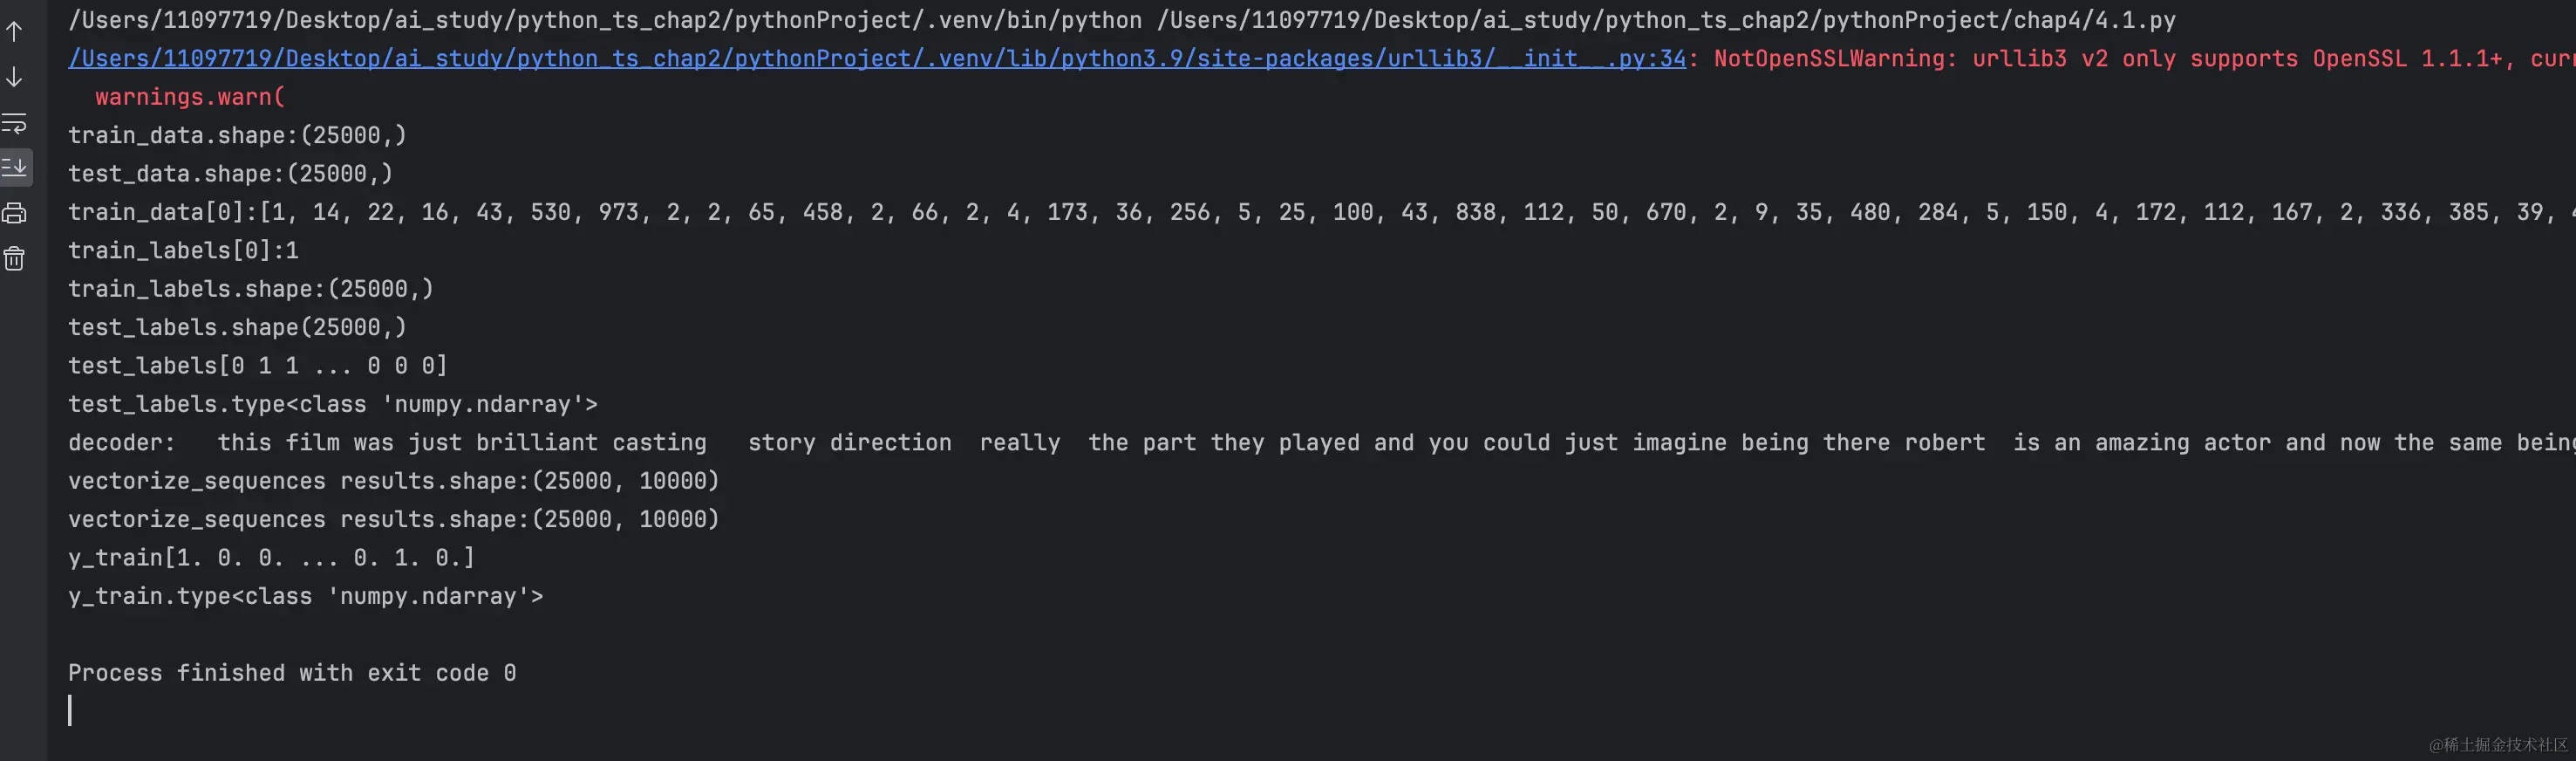Click the train_labels[0]:1 output line
The width and height of the screenshot is (2576, 761).
point(183,250)
